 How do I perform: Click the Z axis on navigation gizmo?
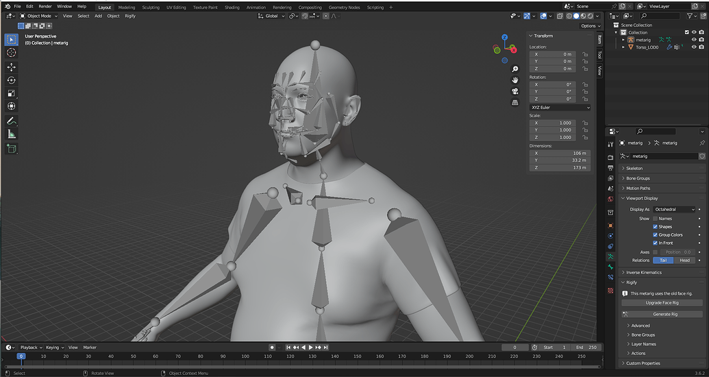pyautogui.click(x=505, y=37)
